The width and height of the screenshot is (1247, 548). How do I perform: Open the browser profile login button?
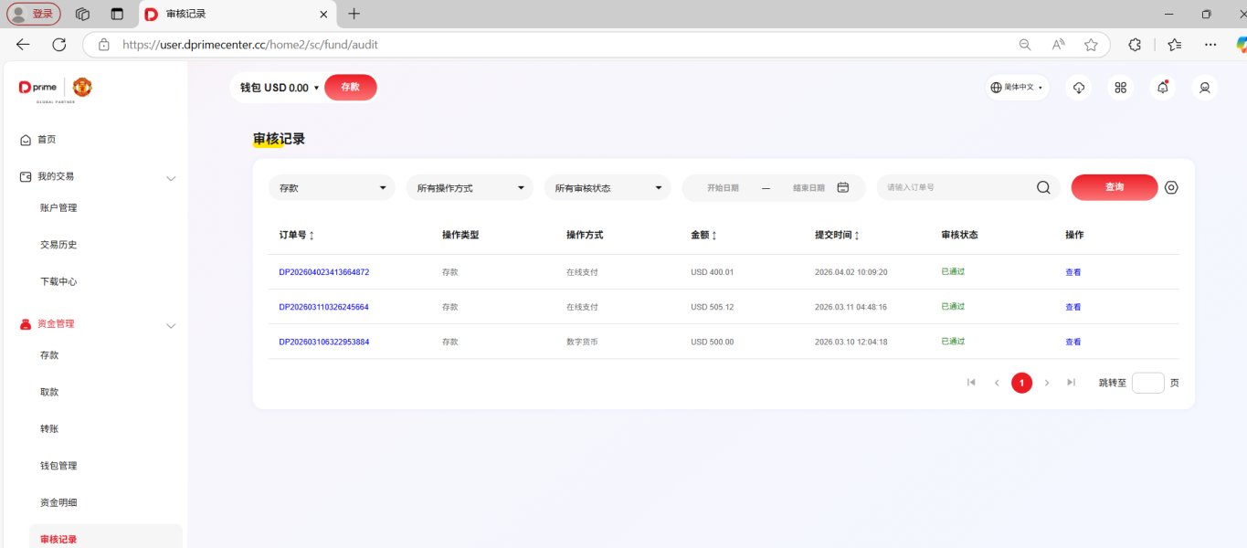[x=34, y=14]
